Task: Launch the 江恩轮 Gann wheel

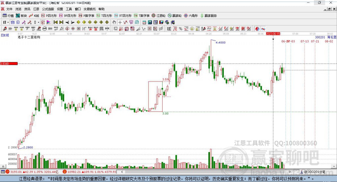Action: (x=159, y=16)
